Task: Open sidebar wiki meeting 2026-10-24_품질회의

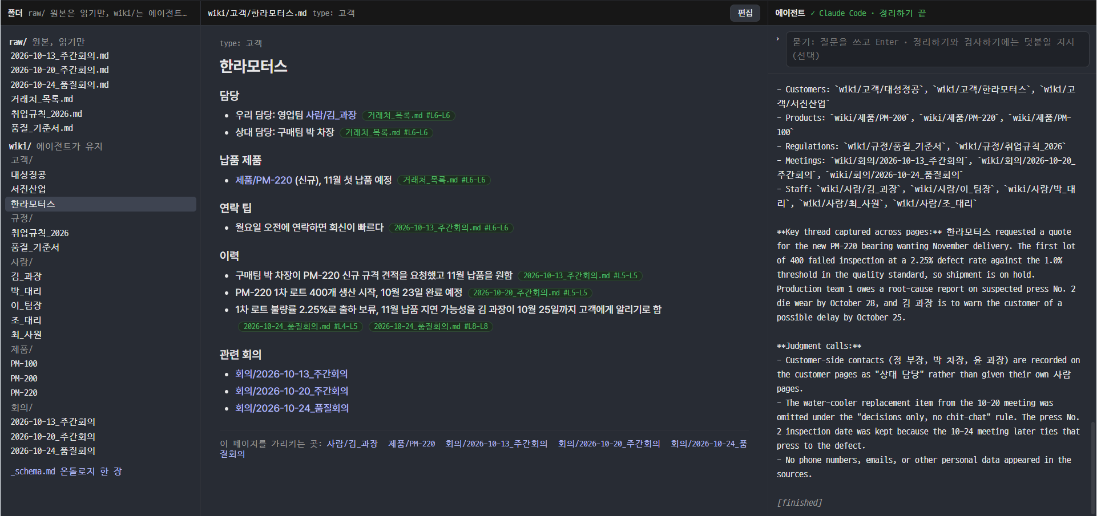Action: [x=53, y=451]
